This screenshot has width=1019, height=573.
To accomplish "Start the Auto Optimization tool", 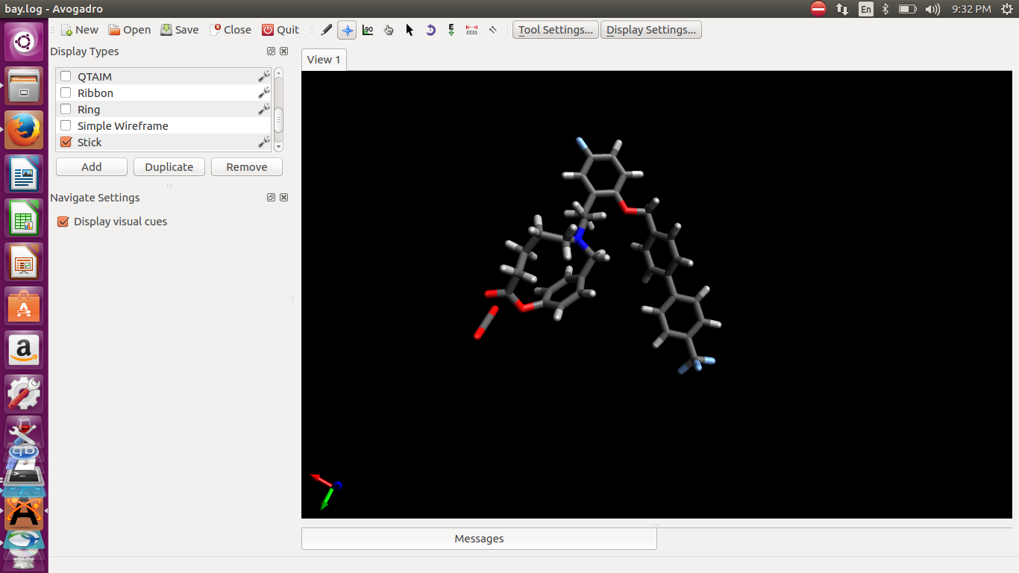I will (451, 30).
